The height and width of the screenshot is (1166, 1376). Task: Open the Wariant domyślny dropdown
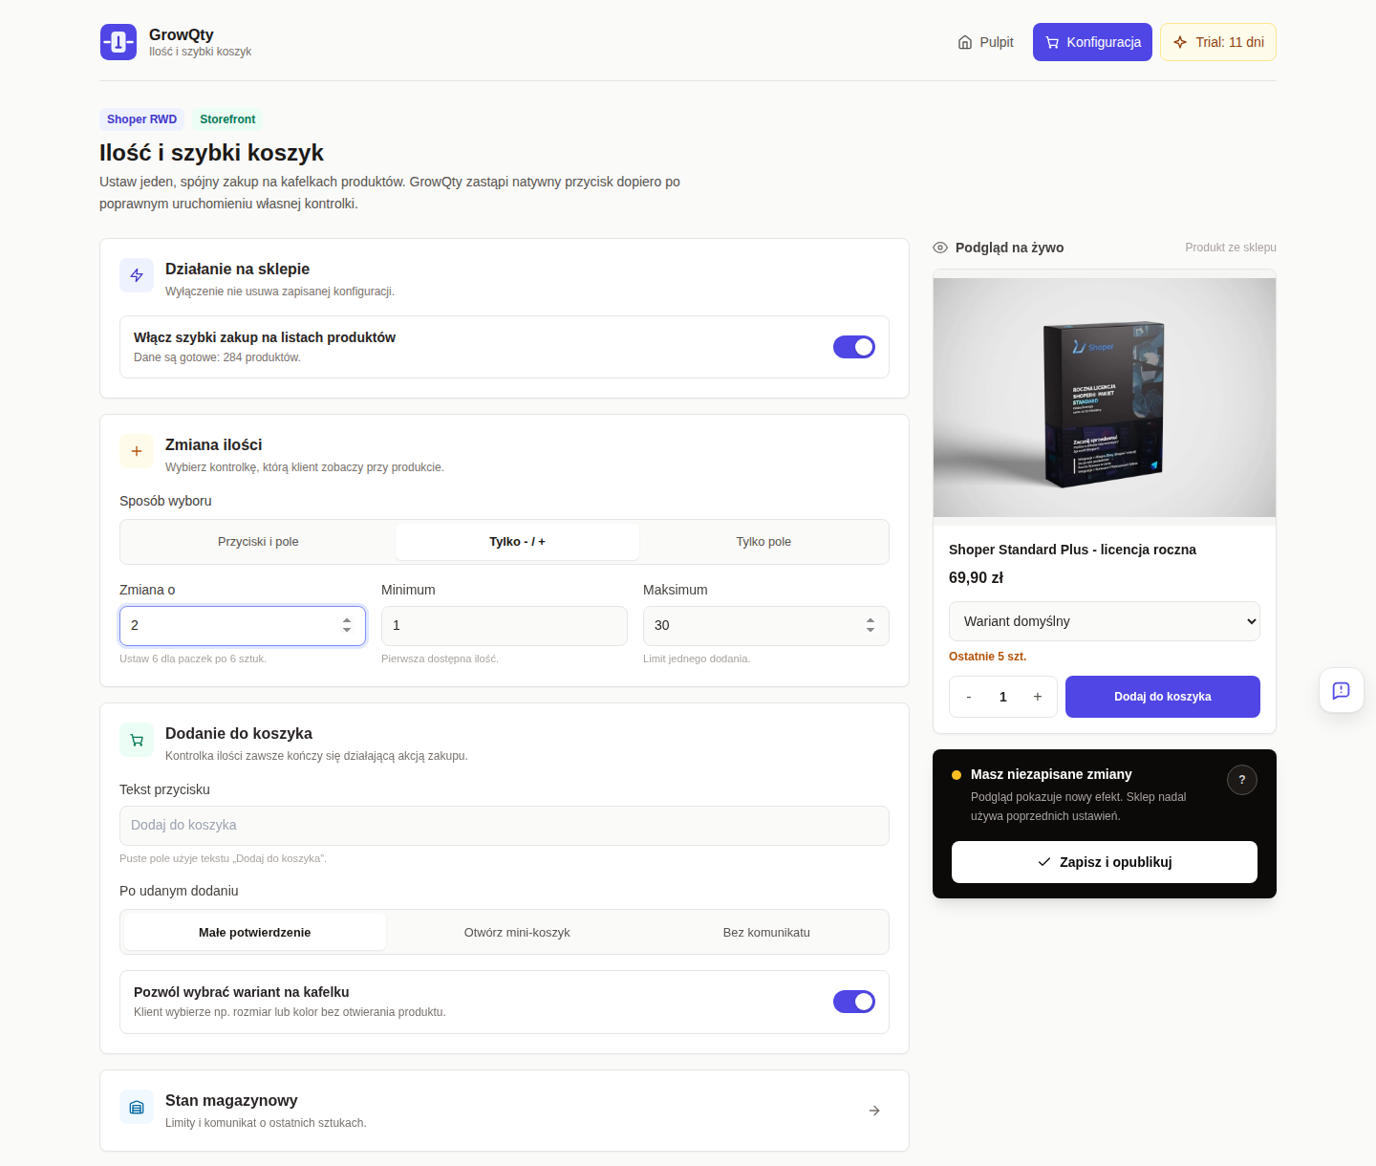(1105, 621)
